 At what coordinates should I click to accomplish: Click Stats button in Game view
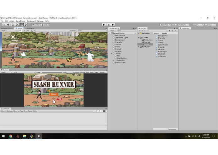(x=96, y=72)
